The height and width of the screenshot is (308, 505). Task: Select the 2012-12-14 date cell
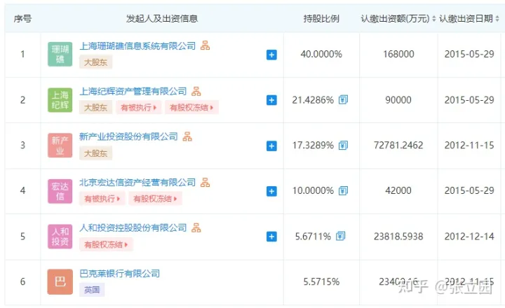tap(469, 237)
